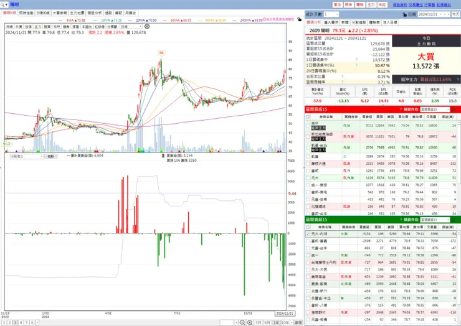
Task: Click the pink circle note icon by MA legend
Action: [x=264, y=19]
